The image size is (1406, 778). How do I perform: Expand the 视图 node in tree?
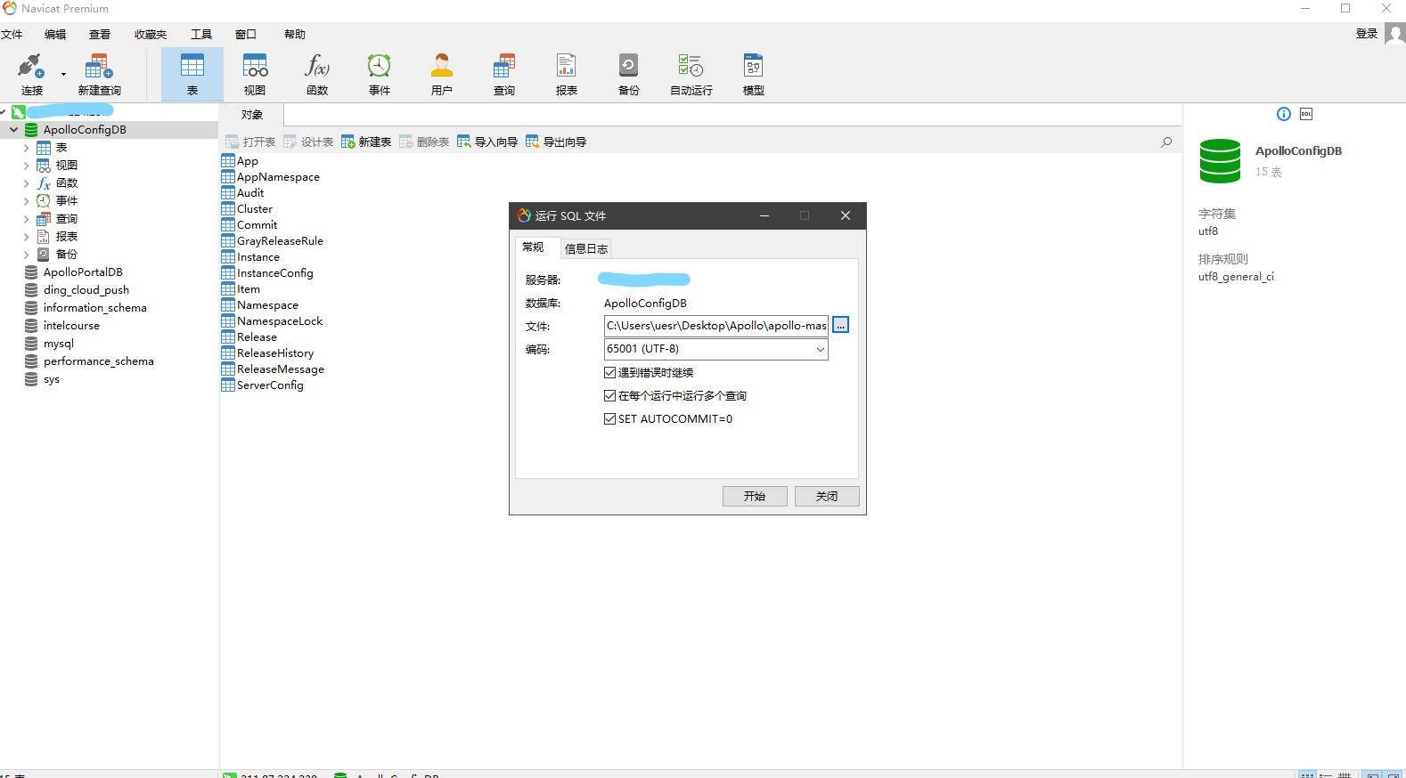(x=27, y=166)
